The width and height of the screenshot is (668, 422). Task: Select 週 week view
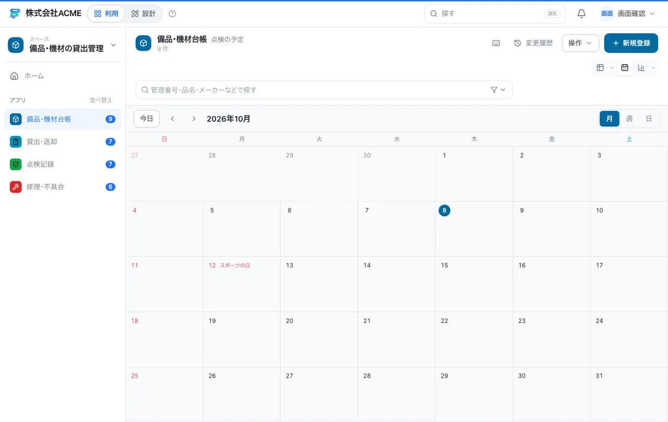pos(629,119)
